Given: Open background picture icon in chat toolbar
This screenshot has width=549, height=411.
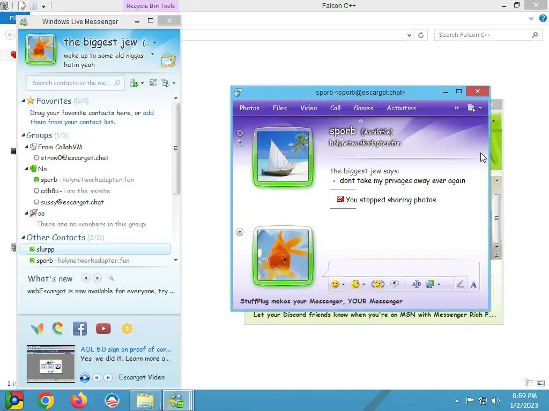Looking at the screenshot, I should pyautogui.click(x=431, y=284).
